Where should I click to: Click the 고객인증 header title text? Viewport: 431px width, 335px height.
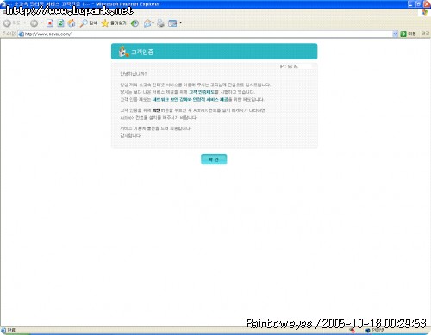tap(142, 52)
